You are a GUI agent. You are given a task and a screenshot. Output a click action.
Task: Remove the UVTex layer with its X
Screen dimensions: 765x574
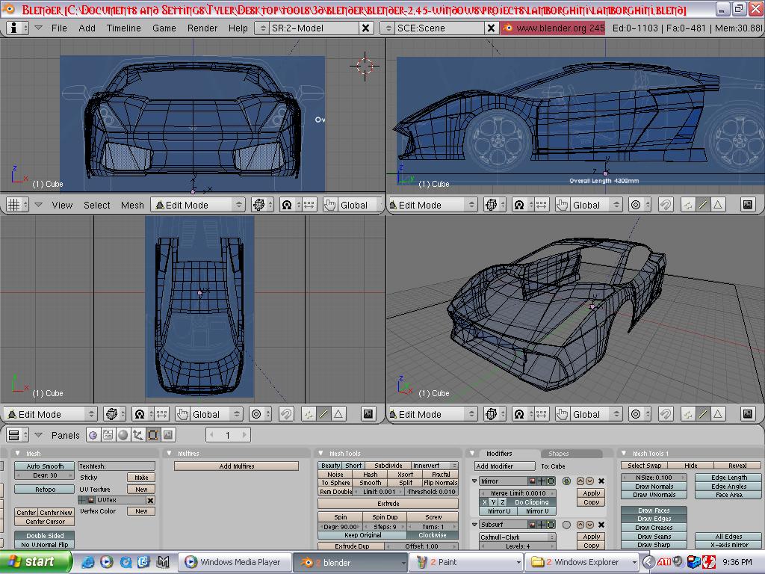click(150, 500)
